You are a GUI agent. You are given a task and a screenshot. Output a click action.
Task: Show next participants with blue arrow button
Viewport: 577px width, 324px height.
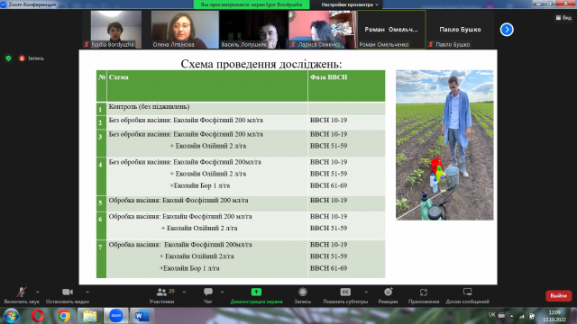pos(507,30)
